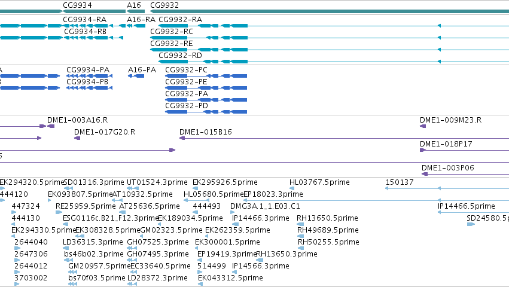Select the bs46b02.3prime EST label
509x287 pixels.
click(x=94, y=255)
